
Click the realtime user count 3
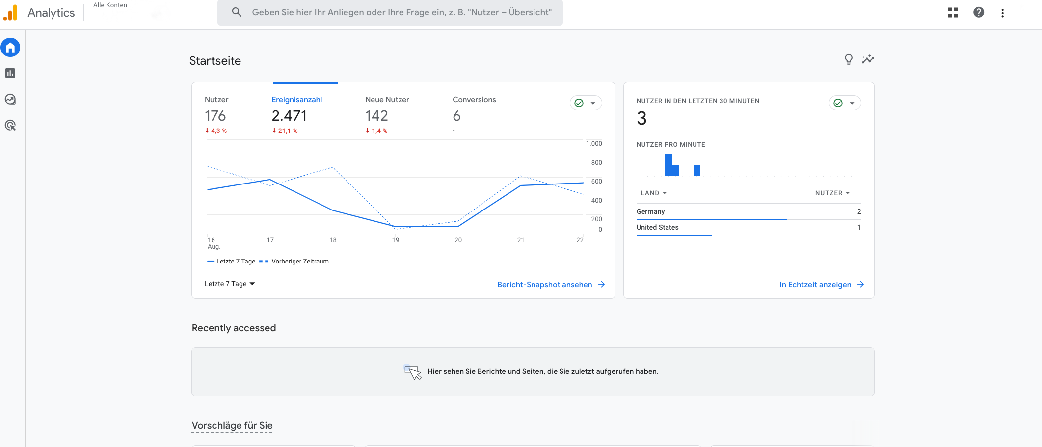pos(641,119)
